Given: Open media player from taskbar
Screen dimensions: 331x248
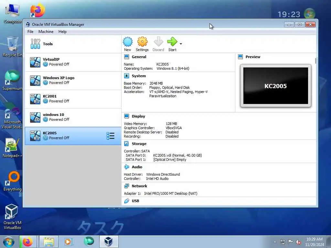Looking at the screenshot, I should coord(68,242).
